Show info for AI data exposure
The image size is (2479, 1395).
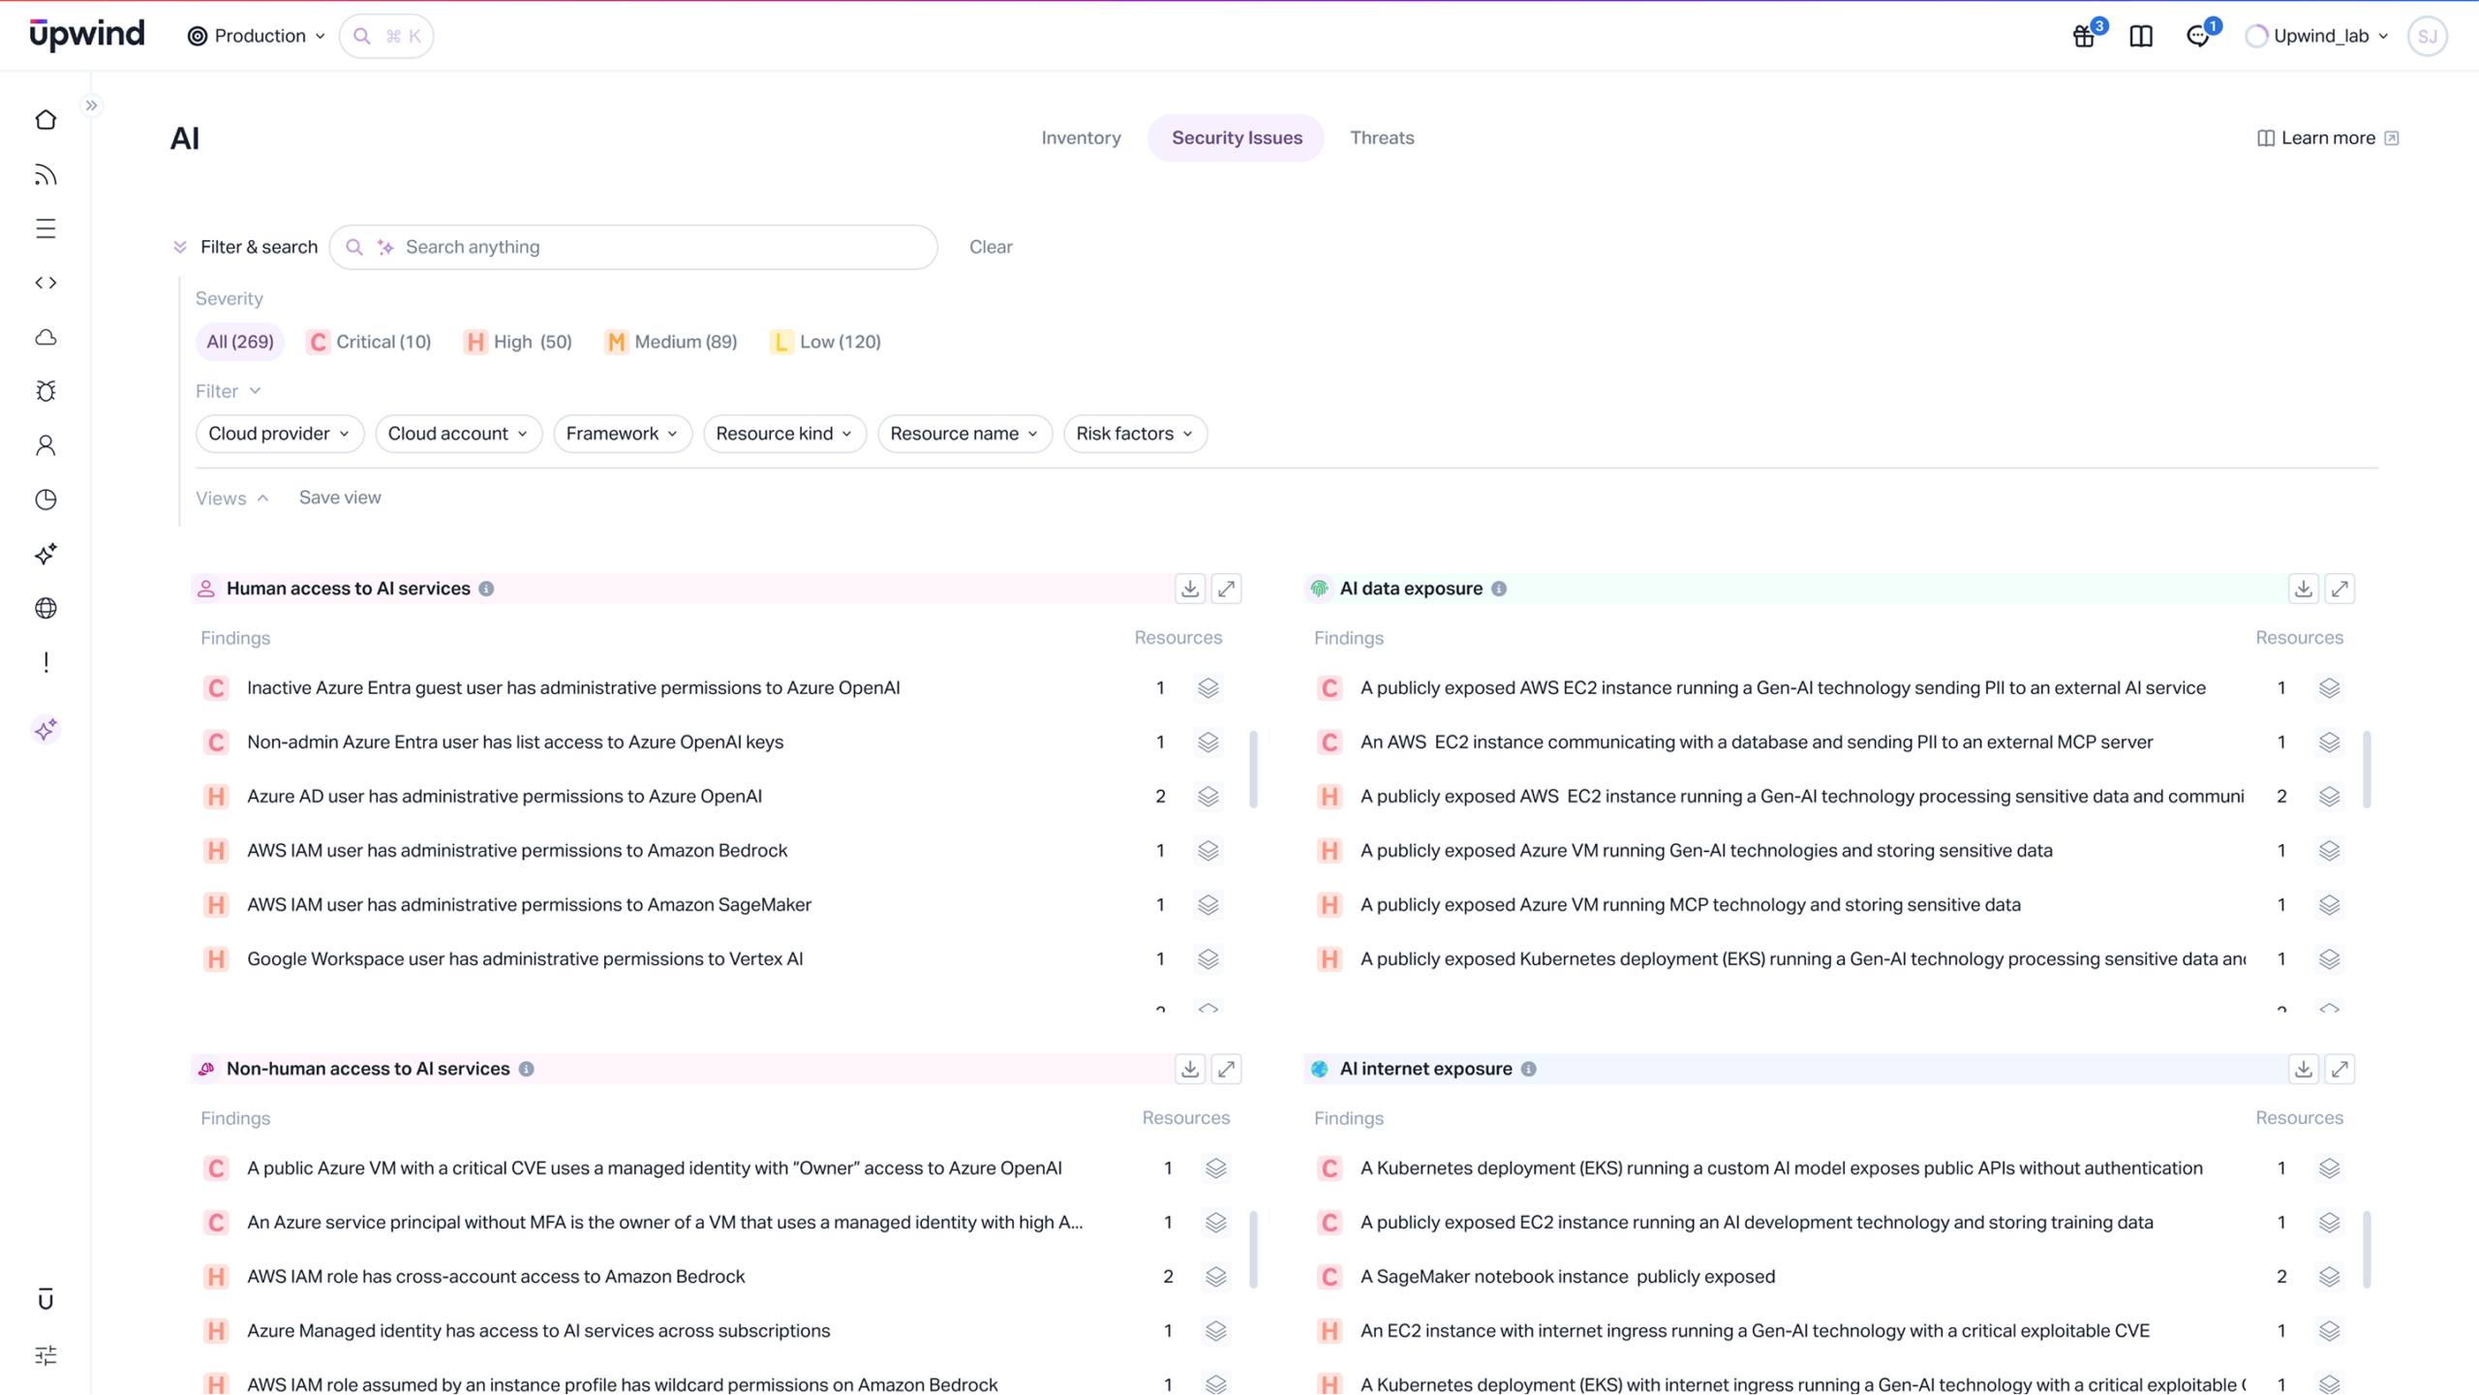coord(1499,589)
